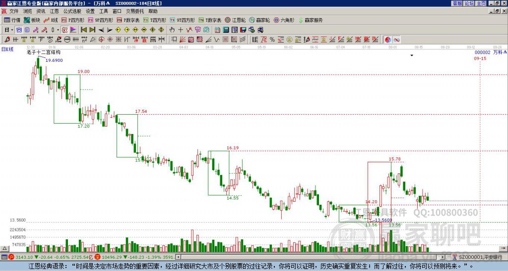Viewport: 508px width, 271px height.
Task: Open the 江恩轮 tool
Action: (235, 20)
